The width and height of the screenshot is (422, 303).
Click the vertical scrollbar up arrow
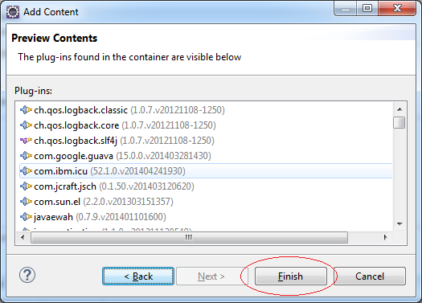coord(399,109)
